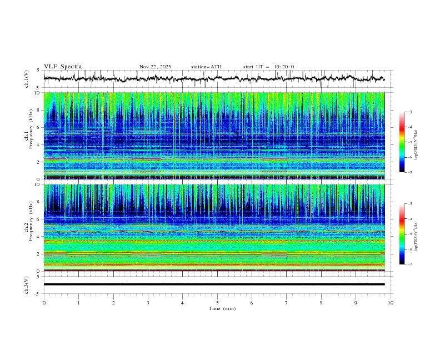The width and height of the screenshot is (440, 340).
Task: Select the "start UT = 19:20:0" text
Action: click(268, 67)
